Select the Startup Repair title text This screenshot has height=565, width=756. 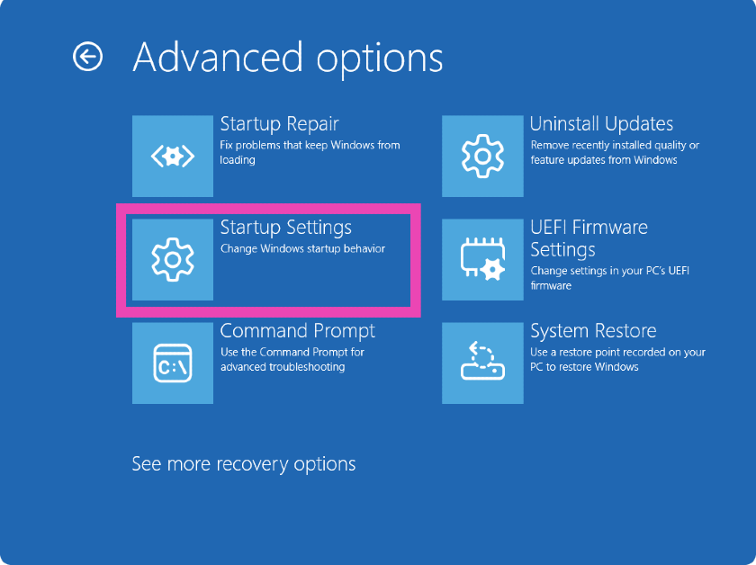[x=279, y=124]
